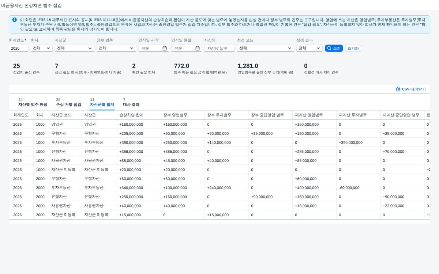
Task: Click the 재계산 투자범주 column header
Action: [x=359, y=115]
